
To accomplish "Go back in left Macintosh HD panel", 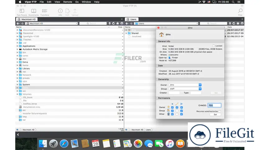I will pyautogui.click(x=18, y=24).
